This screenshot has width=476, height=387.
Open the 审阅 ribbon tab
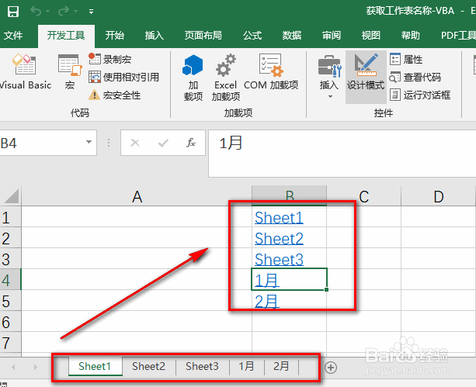pyautogui.click(x=332, y=36)
